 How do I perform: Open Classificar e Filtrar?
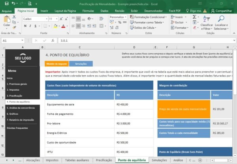[x=207, y=22]
